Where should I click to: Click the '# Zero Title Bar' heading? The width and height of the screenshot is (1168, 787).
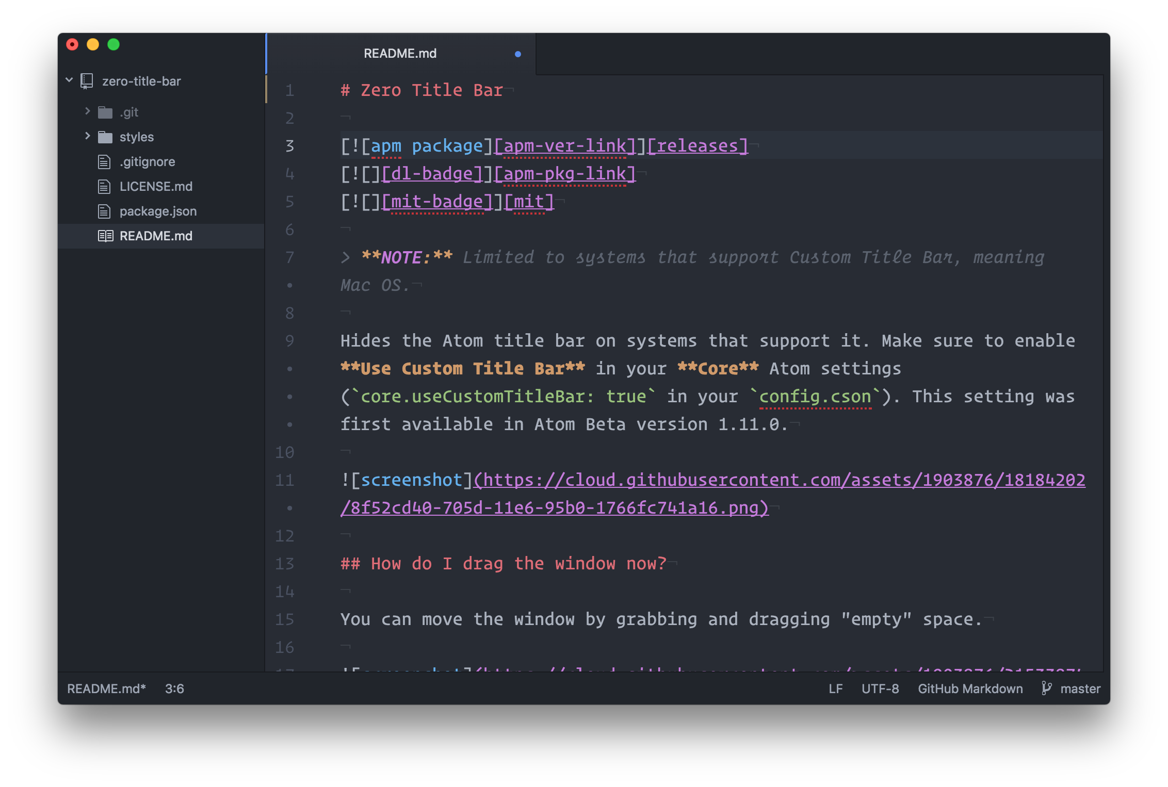(421, 90)
